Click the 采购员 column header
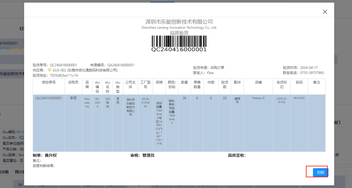Image resolution: width=352 pixels, height=188 pixels. tap(73, 82)
